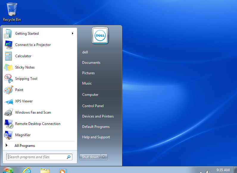Click the Windows Fax and Scan label
Viewport: 237px width, 173px height.
33,112
